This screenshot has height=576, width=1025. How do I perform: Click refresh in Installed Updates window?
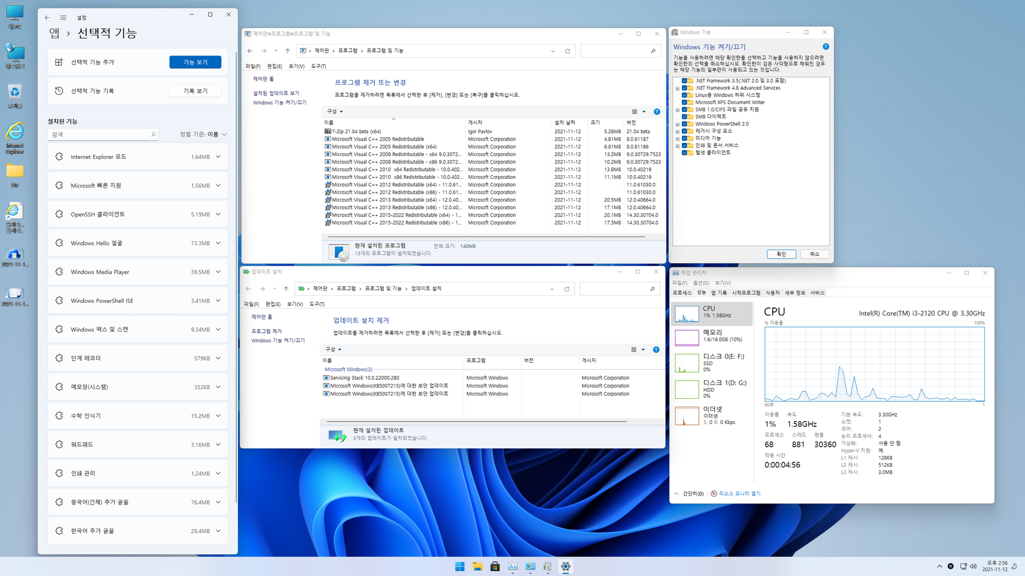point(567,289)
